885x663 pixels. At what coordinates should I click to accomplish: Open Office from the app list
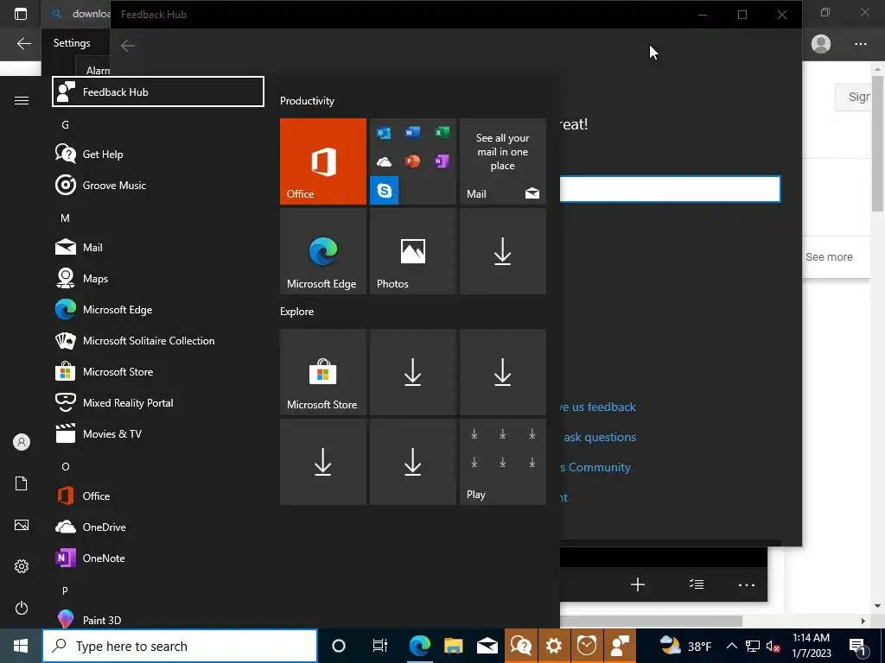[158, 496]
